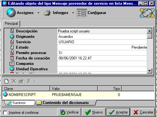Screen dimensions: 157x117
Task: Click the Permite procesar value 'Sí'
Action: [102, 53]
